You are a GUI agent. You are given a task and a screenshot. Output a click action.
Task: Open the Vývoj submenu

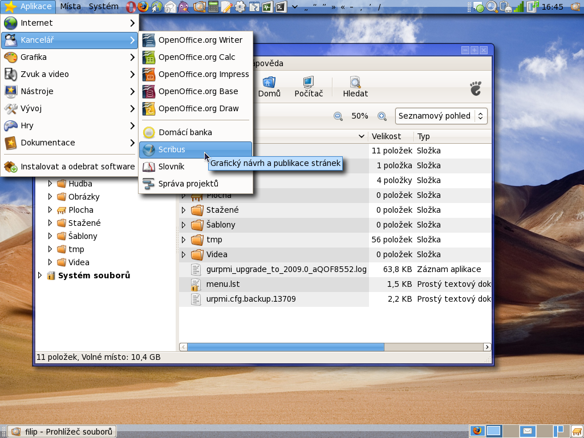(70, 109)
